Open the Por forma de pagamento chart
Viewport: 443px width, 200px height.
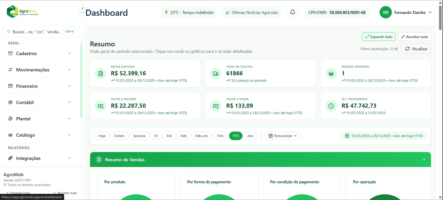[x=219, y=186]
